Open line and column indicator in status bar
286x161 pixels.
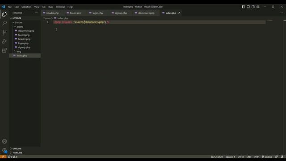point(217,157)
